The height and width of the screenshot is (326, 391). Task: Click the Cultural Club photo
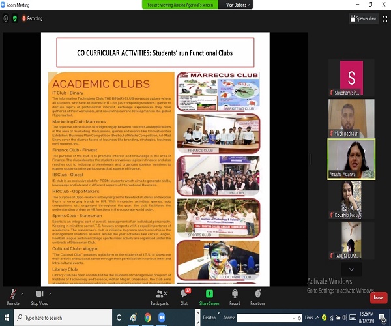218,260
